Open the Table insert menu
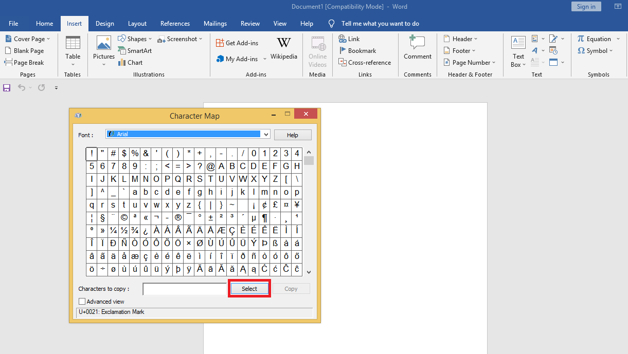The image size is (628, 354). pos(73,51)
